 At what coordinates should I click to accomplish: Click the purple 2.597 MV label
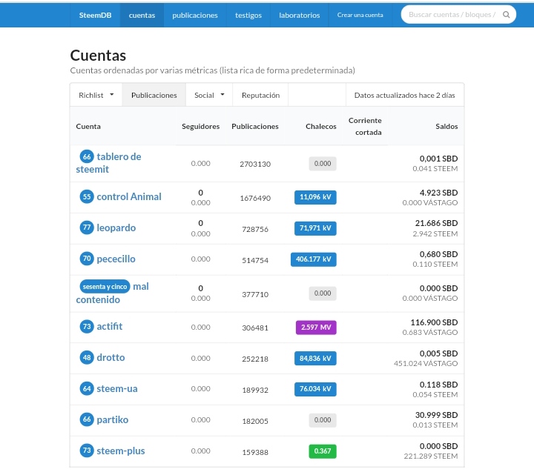coord(316,328)
